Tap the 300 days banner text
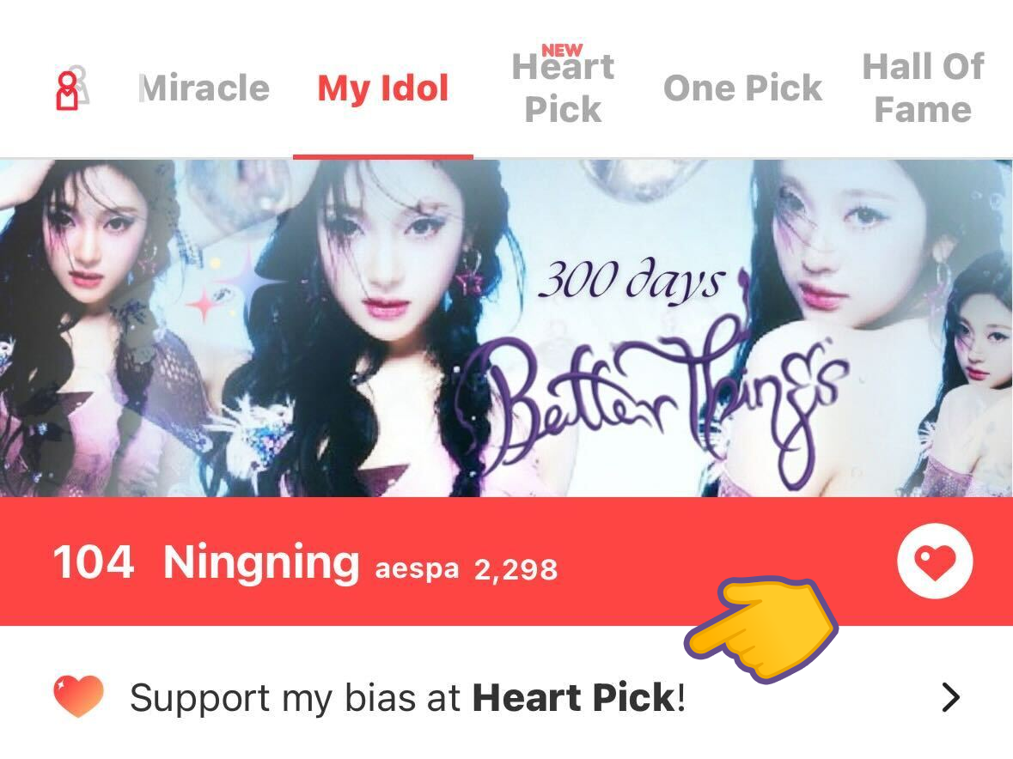Image resolution: width=1013 pixels, height=759 pixels. (x=632, y=282)
